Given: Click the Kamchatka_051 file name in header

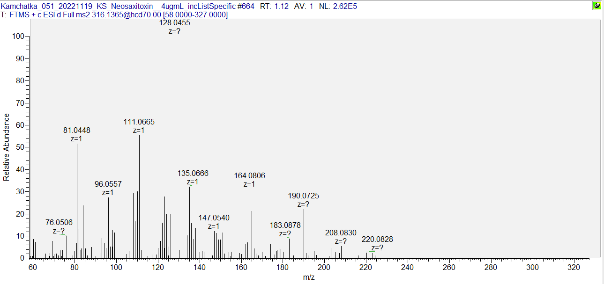Looking at the screenshot, I should point(118,6).
